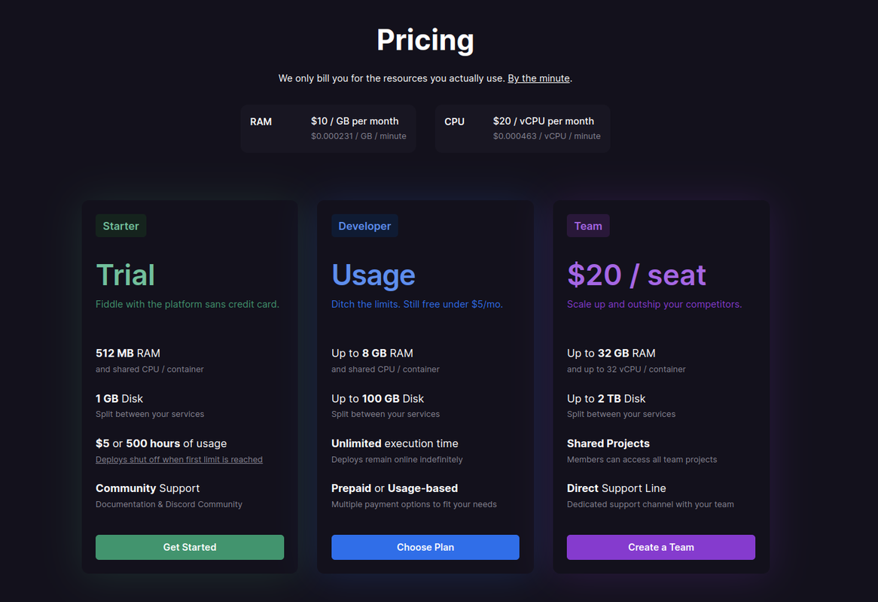Click the CPU pricing card
Viewport: 878px width, 602px height.
pos(523,128)
